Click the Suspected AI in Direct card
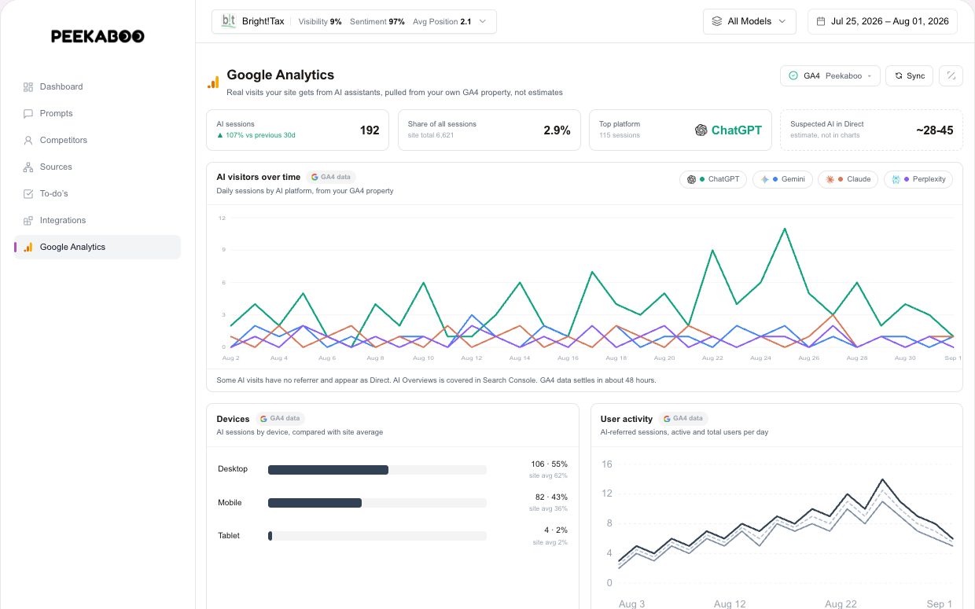Viewport: 975px width, 609px height. point(871,130)
